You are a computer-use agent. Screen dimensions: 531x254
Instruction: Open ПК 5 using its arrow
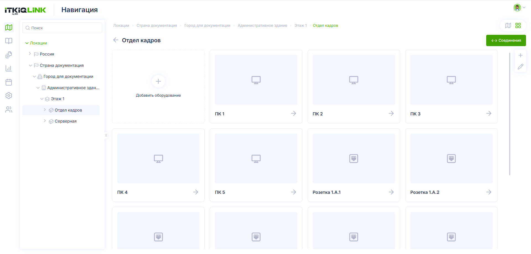(x=293, y=192)
